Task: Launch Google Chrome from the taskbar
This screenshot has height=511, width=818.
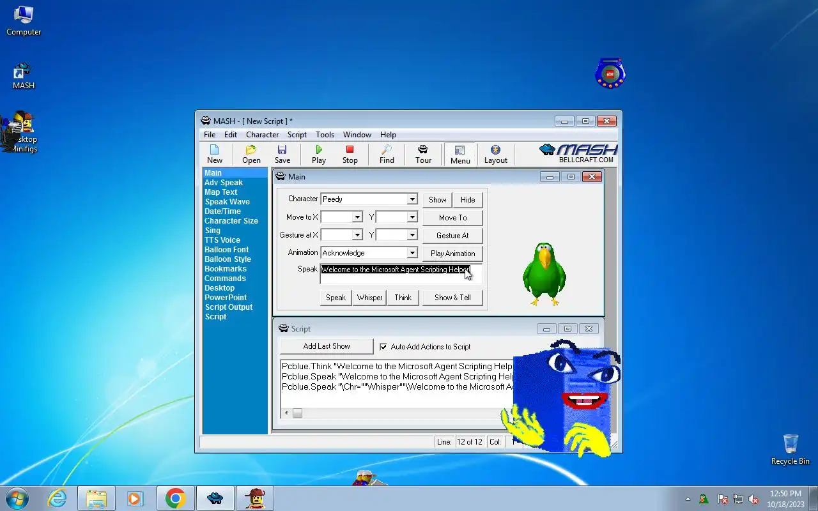Action: [175, 498]
